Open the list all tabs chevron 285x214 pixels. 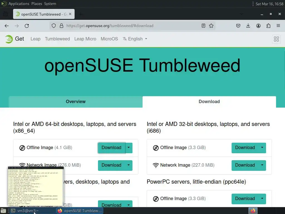pos(242,14)
